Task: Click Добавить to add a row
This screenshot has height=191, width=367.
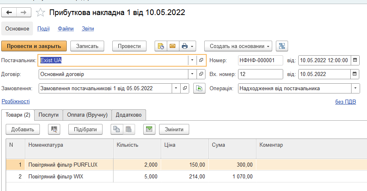Action: (23, 129)
